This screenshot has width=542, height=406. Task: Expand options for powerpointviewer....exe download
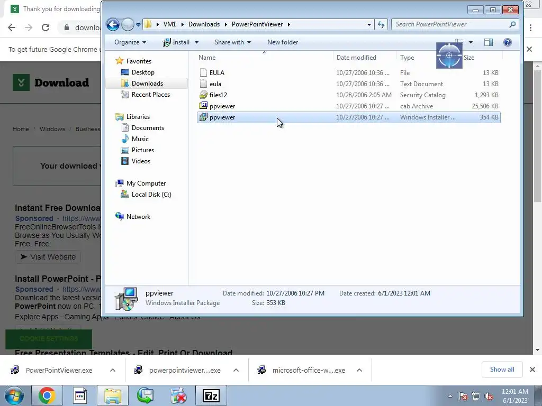pyautogui.click(x=236, y=370)
